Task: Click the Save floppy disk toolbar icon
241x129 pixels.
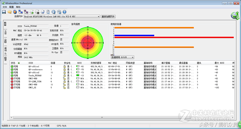Action: (x=4, y=12)
